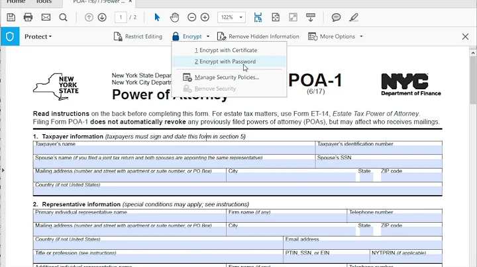477x267 pixels.
Task: Add a comment with speech bubble
Action: pyautogui.click(x=336, y=17)
